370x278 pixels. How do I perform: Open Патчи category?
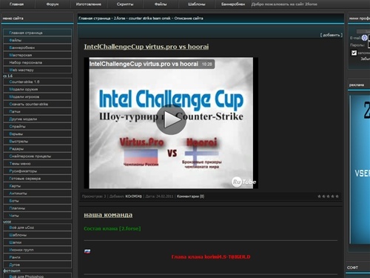coord(38,111)
